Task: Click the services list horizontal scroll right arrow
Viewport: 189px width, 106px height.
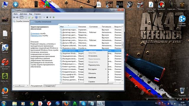Action: 120,83
